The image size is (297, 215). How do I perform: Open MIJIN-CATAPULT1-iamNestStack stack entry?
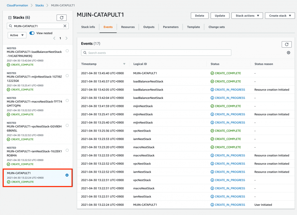[x=34, y=153]
